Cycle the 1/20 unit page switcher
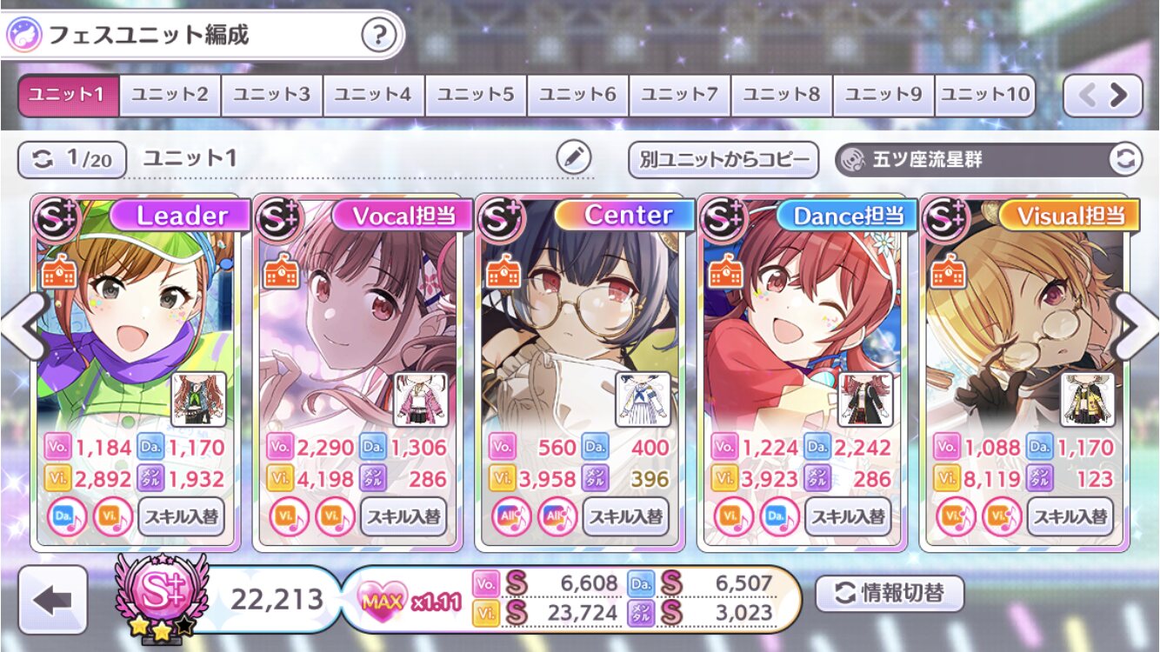 point(72,159)
